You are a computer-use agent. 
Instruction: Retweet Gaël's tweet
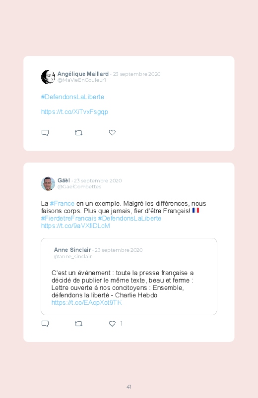coord(78,324)
